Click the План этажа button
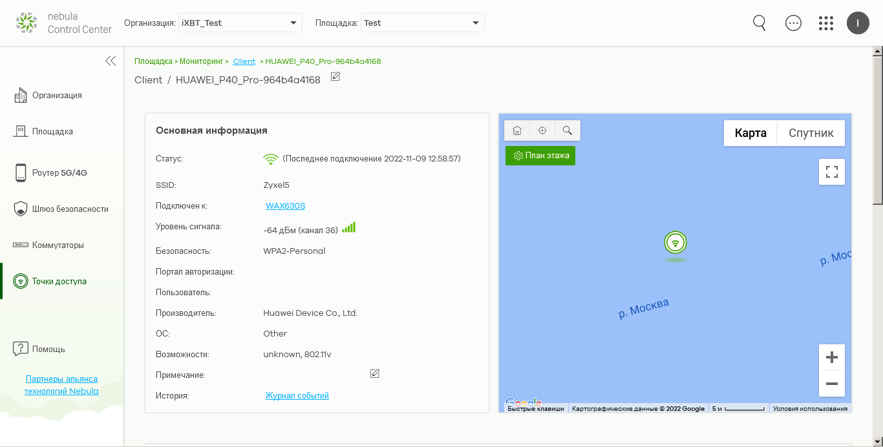This screenshot has height=447, width=883. (x=540, y=156)
